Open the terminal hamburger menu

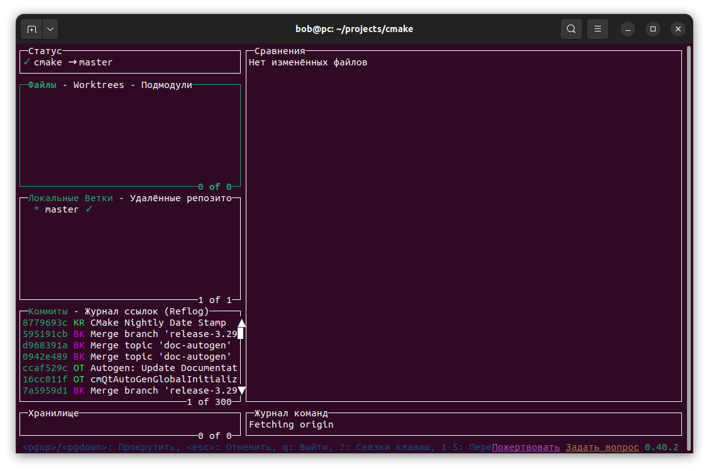pyautogui.click(x=598, y=29)
